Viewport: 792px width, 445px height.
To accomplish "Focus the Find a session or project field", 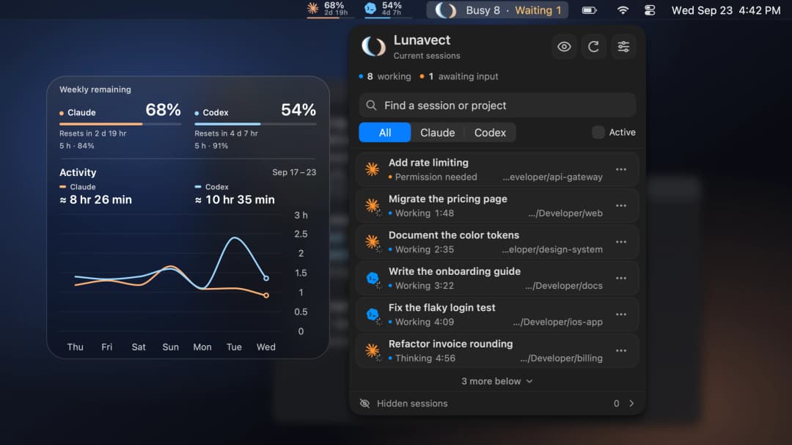I will click(x=497, y=105).
